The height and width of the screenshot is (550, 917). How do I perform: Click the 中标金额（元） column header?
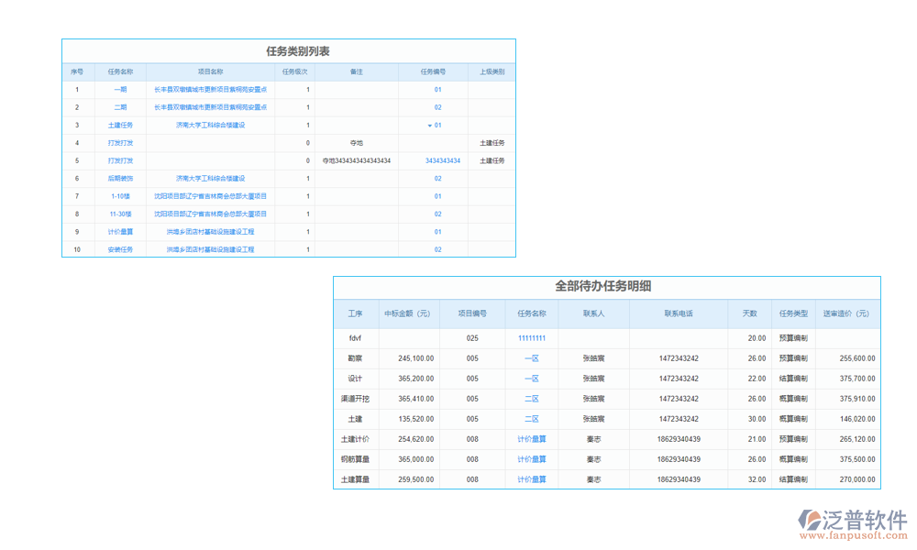(407, 313)
